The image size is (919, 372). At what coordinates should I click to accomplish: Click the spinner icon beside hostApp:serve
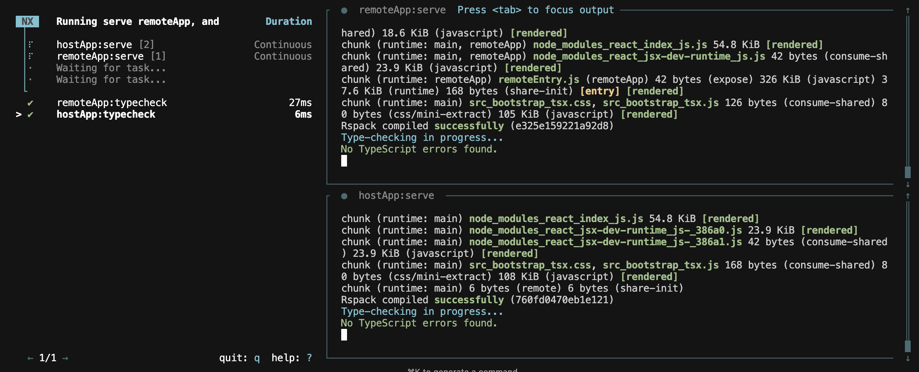pyautogui.click(x=30, y=44)
